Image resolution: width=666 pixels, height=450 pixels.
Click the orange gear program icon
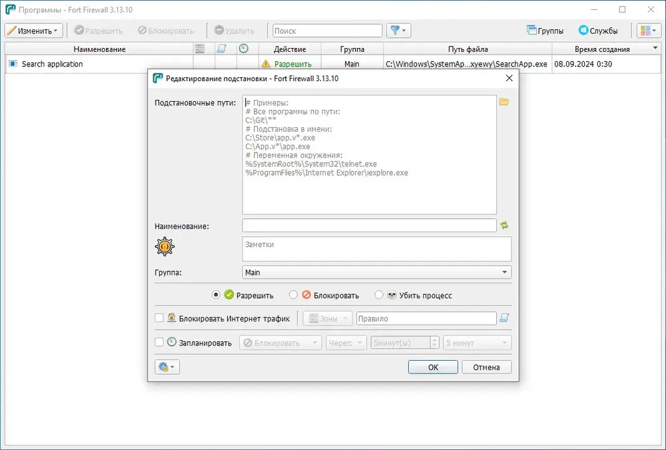[x=165, y=247]
